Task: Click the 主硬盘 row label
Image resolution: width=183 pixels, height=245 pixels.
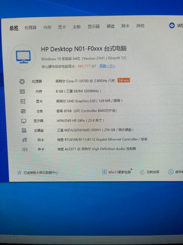Action: coord(39,130)
